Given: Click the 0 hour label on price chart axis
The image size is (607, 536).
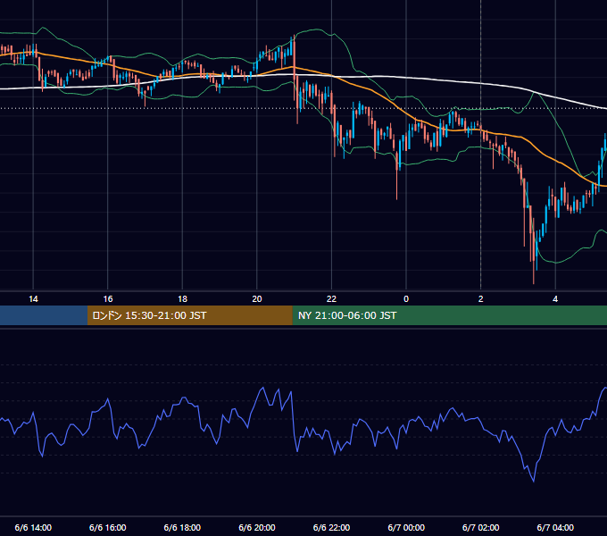Looking at the screenshot, I should 406,299.
